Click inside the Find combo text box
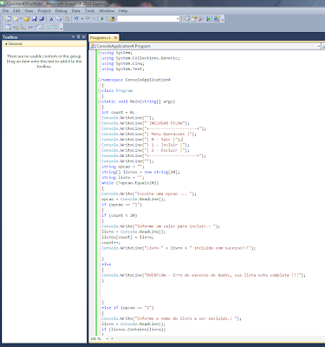This screenshot has height=347, width=325. (146, 19)
